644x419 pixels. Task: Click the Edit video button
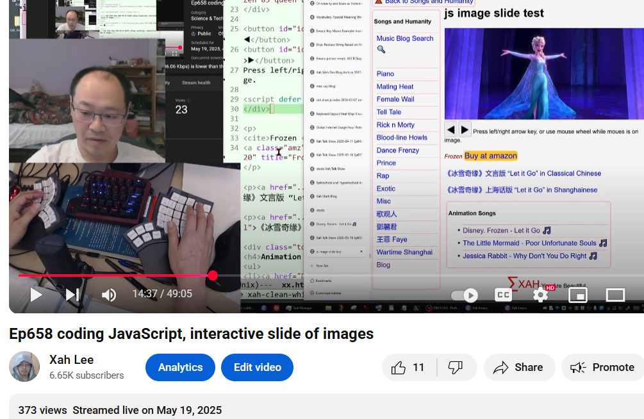pos(257,367)
